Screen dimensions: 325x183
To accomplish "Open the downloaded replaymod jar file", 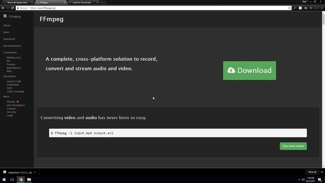I will [x=18, y=172].
